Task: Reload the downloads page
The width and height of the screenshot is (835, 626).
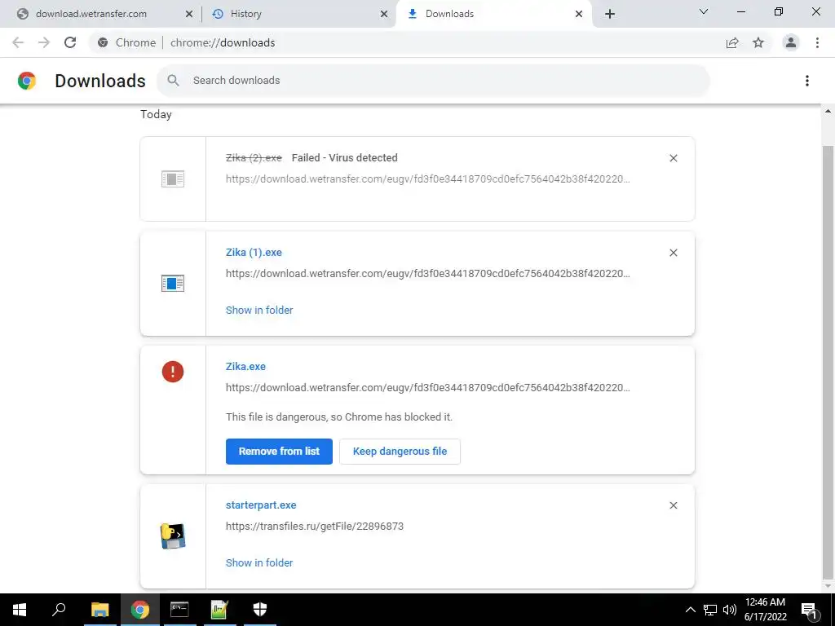Action: pyautogui.click(x=70, y=42)
